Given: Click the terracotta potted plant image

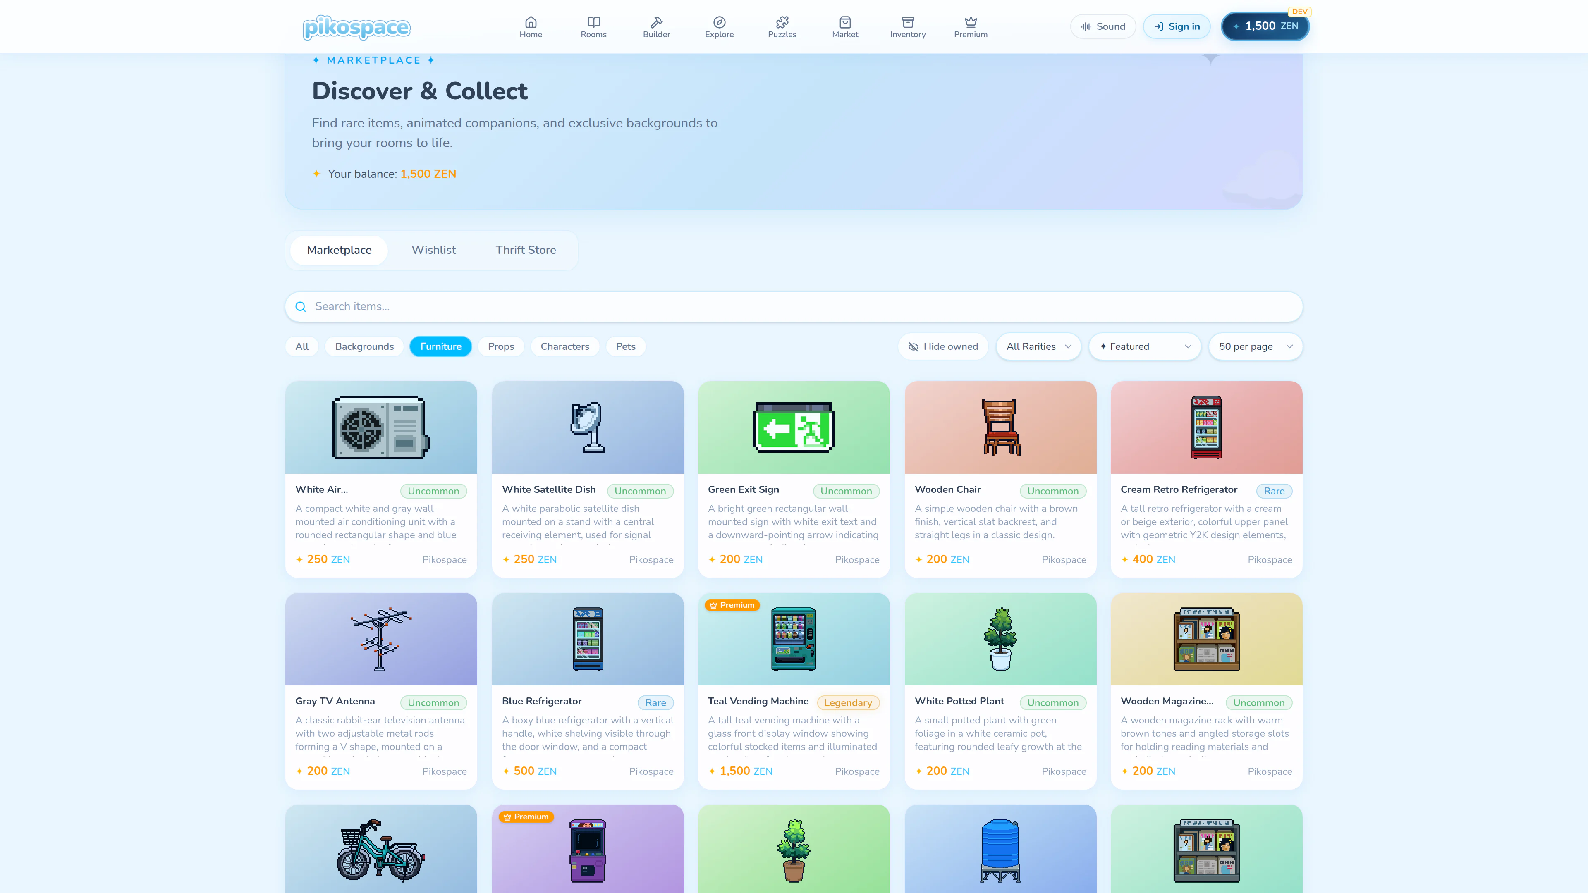Looking at the screenshot, I should 794,850.
